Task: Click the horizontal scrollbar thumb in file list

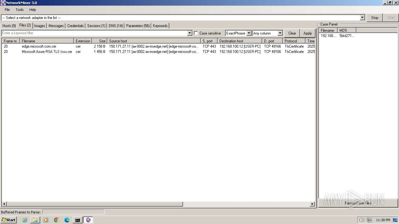Action: (x=94, y=204)
